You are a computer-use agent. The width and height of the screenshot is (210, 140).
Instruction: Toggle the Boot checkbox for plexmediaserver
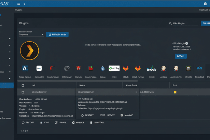[x=175, y=92]
